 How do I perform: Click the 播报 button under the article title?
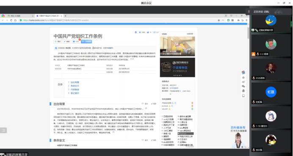tap(58, 41)
